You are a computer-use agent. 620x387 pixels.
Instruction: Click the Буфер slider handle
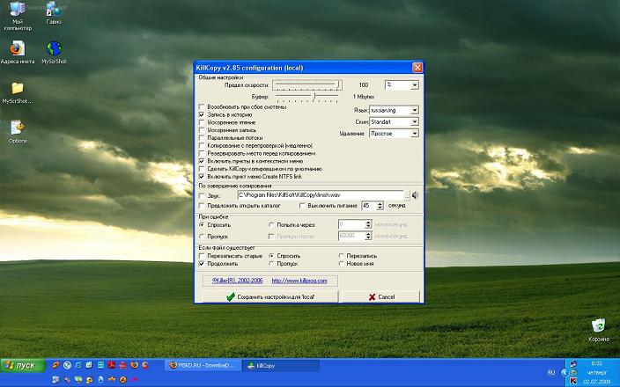[314, 97]
